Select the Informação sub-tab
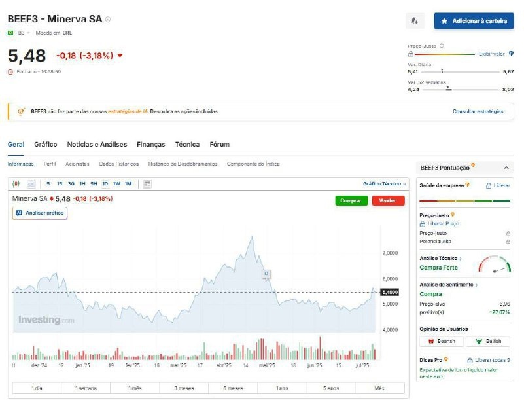524x400 pixels. pyautogui.click(x=21, y=164)
